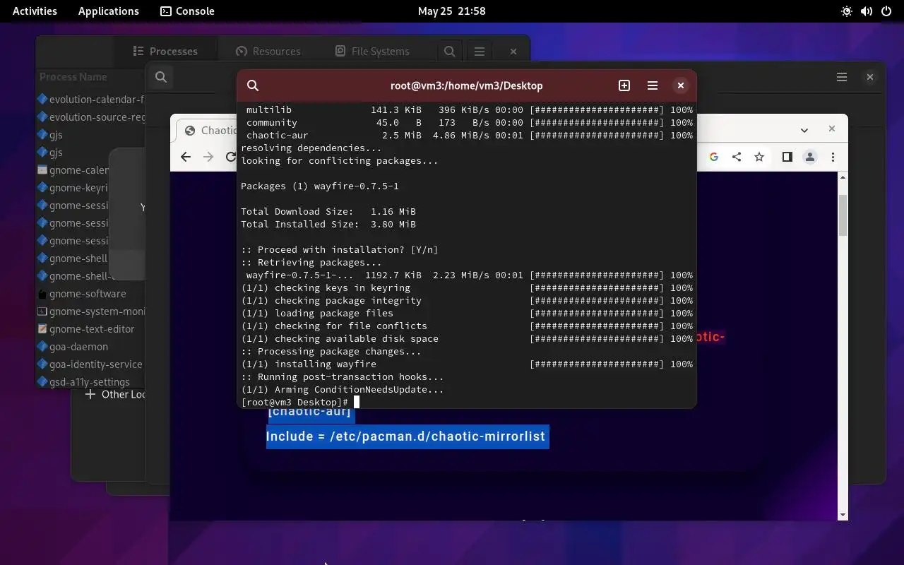Close the browser window
Image resolution: width=904 pixels, height=565 pixels.
click(x=832, y=129)
